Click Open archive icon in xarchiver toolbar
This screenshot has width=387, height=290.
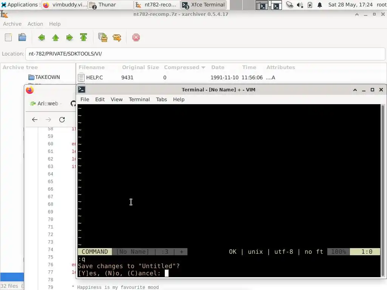22,37
